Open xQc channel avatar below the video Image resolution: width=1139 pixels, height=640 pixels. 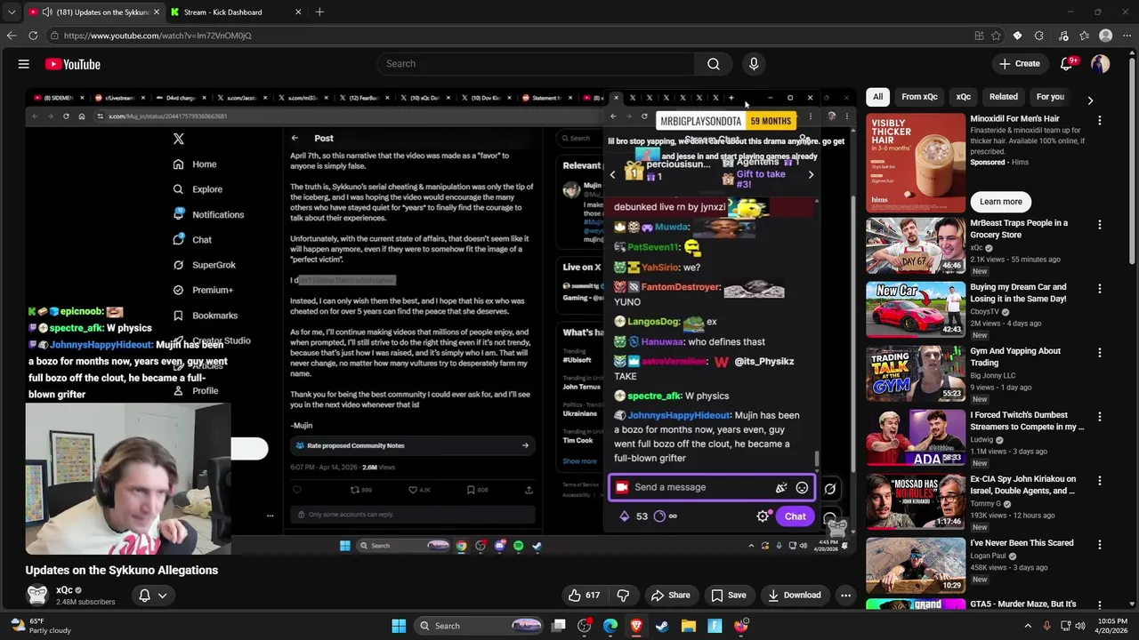pyautogui.click(x=36, y=595)
